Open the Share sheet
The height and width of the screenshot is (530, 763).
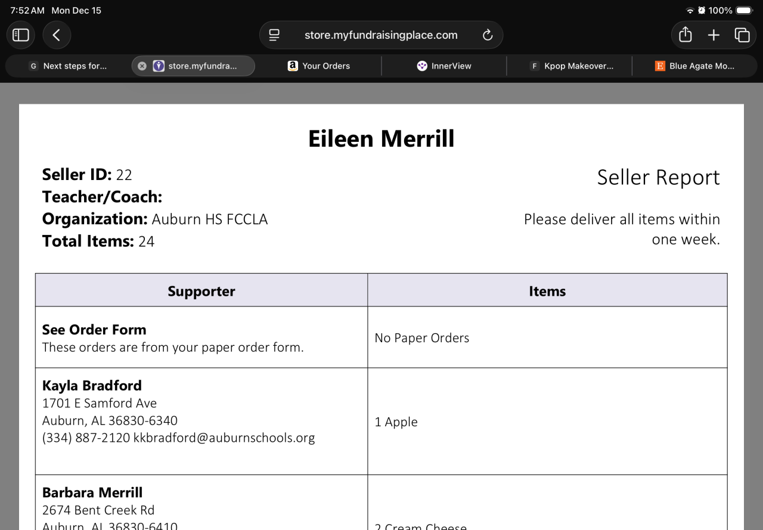click(x=686, y=35)
